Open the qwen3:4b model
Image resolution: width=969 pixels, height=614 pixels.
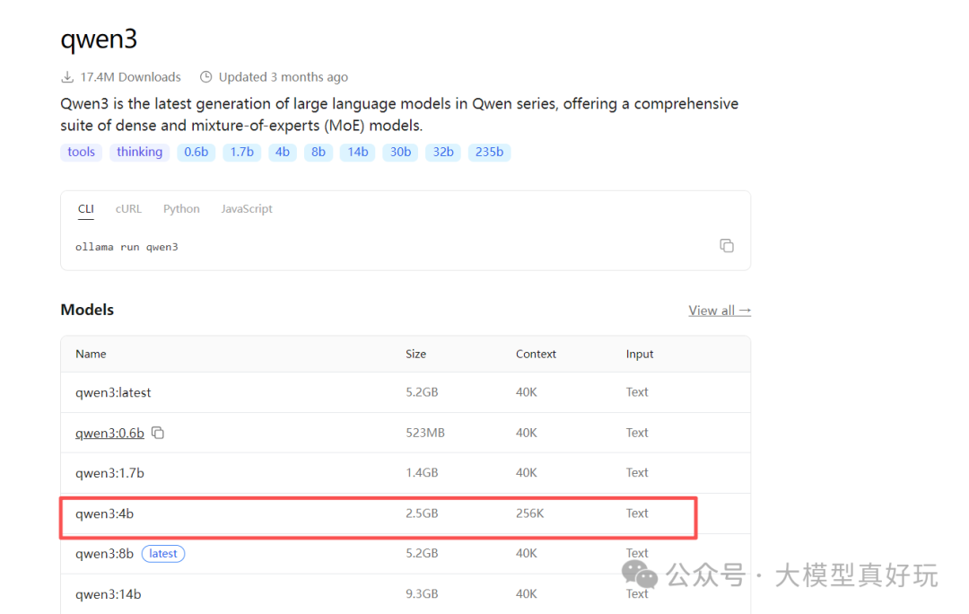(x=104, y=513)
